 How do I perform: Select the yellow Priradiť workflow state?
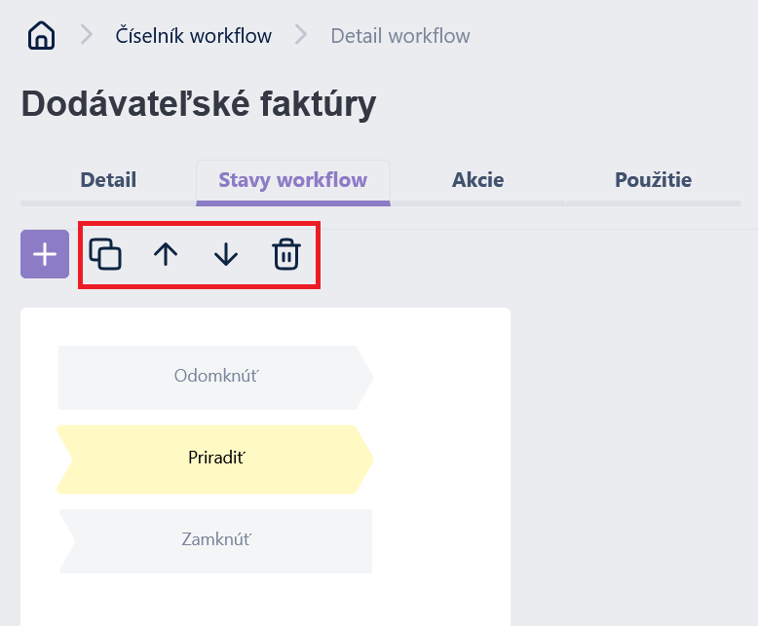coord(215,460)
